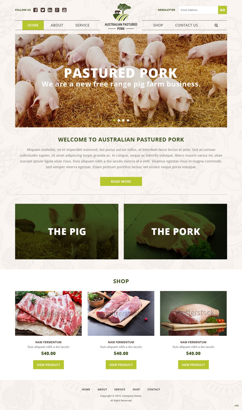Click the footer SHOP link
The height and width of the screenshot is (410, 242).
point(136,389)
